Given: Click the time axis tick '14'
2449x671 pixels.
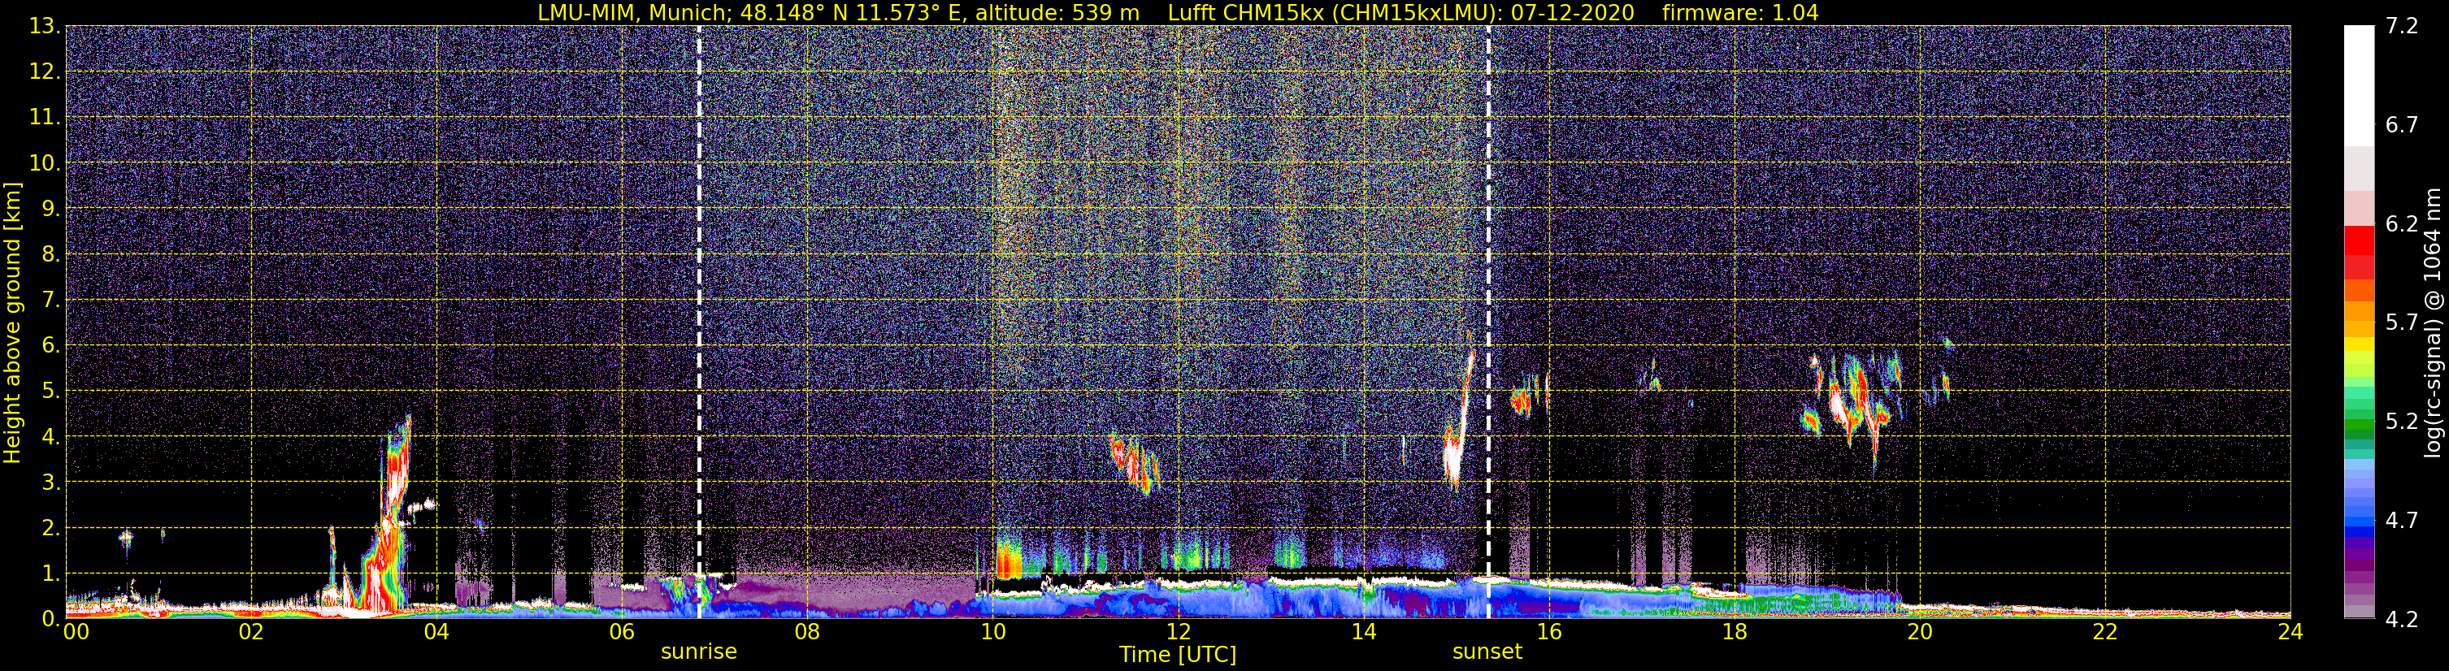Looking at the screenshot, I should 1363,632.
